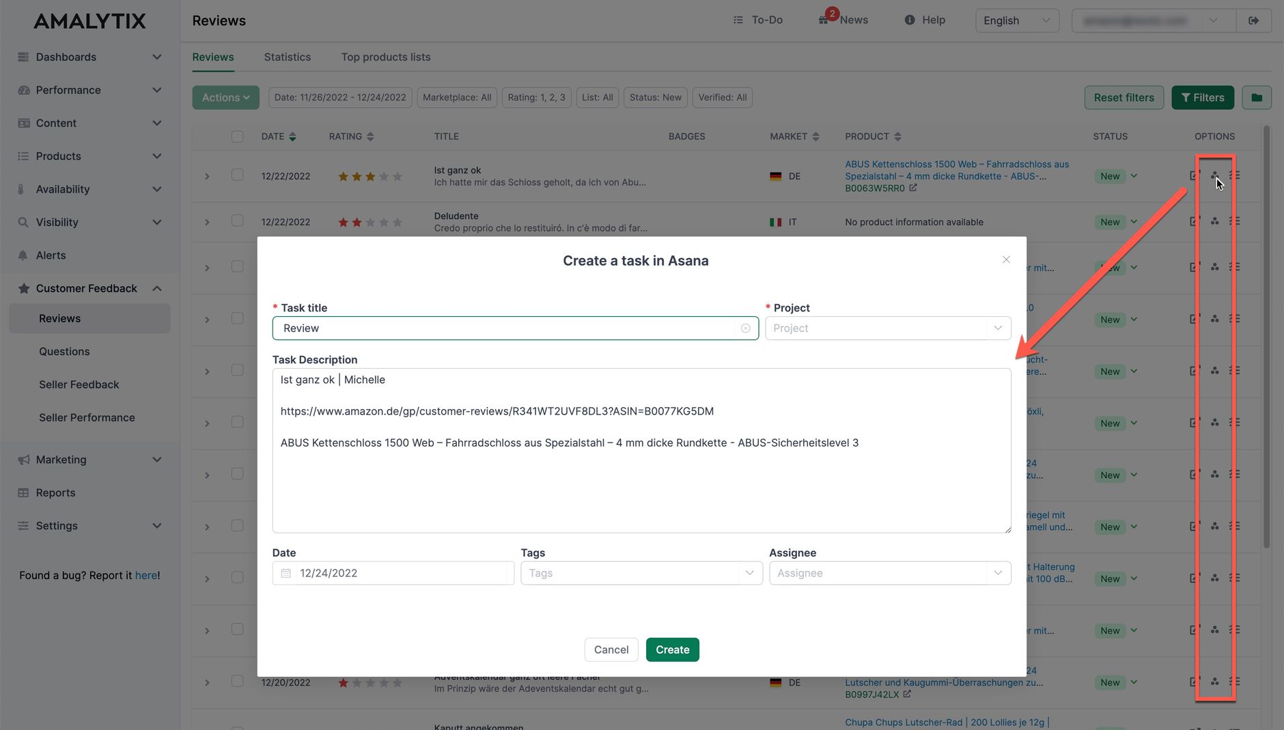The width and height of the screenshot is (1284, 730).
Task: Click into the Task Description text area
Action: click(x=641, y=451)
